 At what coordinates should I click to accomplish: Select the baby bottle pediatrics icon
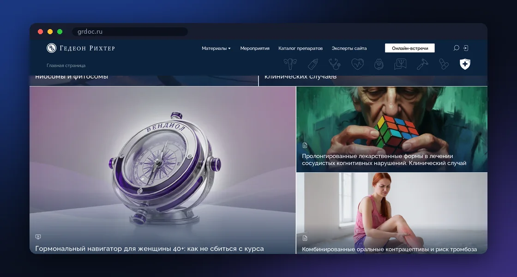tap(313, 64)
